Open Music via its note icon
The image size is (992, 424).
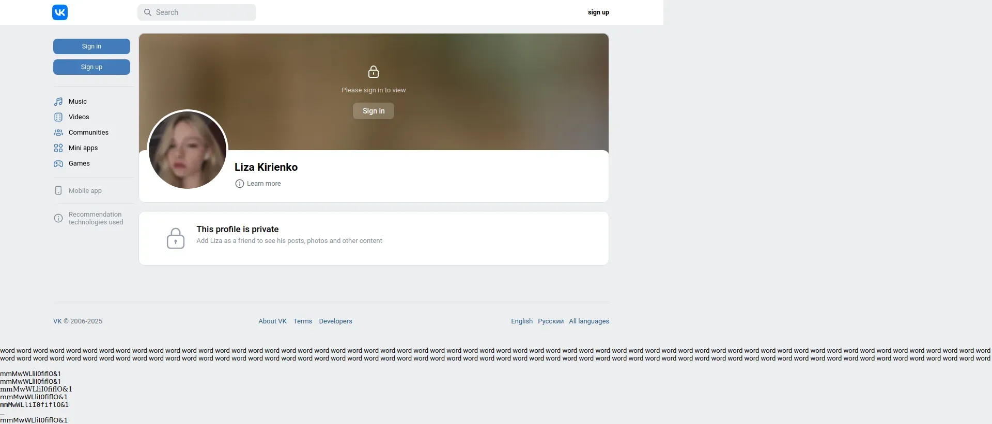[x=58, y=102]
